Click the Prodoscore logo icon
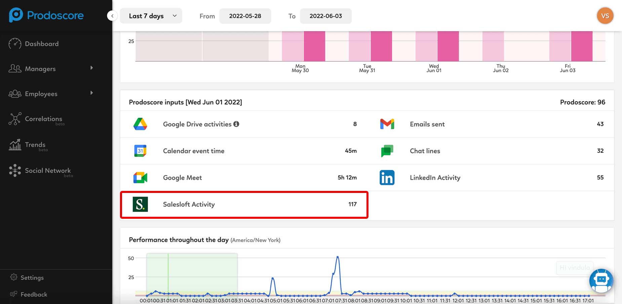This screenshot has width=622, height=304. coord(16,15)
